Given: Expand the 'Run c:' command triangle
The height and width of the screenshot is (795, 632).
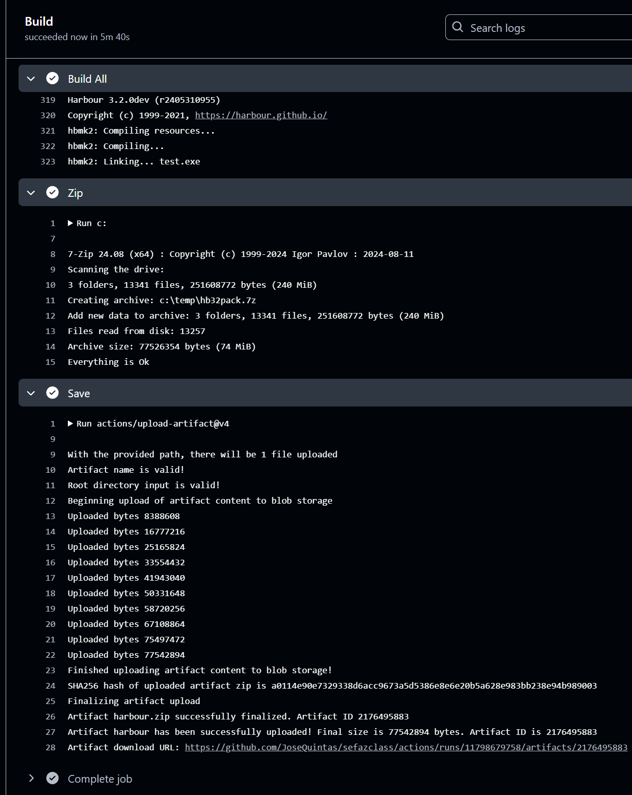Looking at the screenshot, I should [x=70, y=223].
